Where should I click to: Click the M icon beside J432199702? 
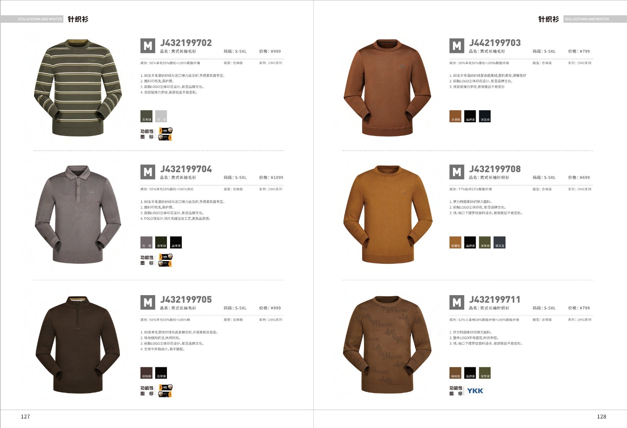[x=148, y=46]
